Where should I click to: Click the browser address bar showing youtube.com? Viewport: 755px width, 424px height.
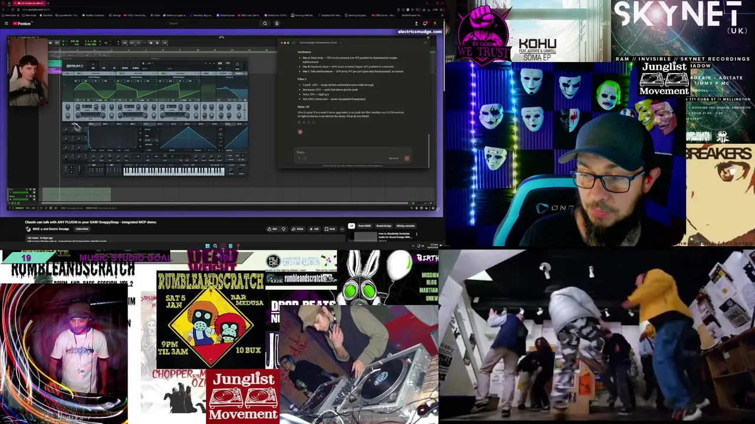[x=35, y=9]
